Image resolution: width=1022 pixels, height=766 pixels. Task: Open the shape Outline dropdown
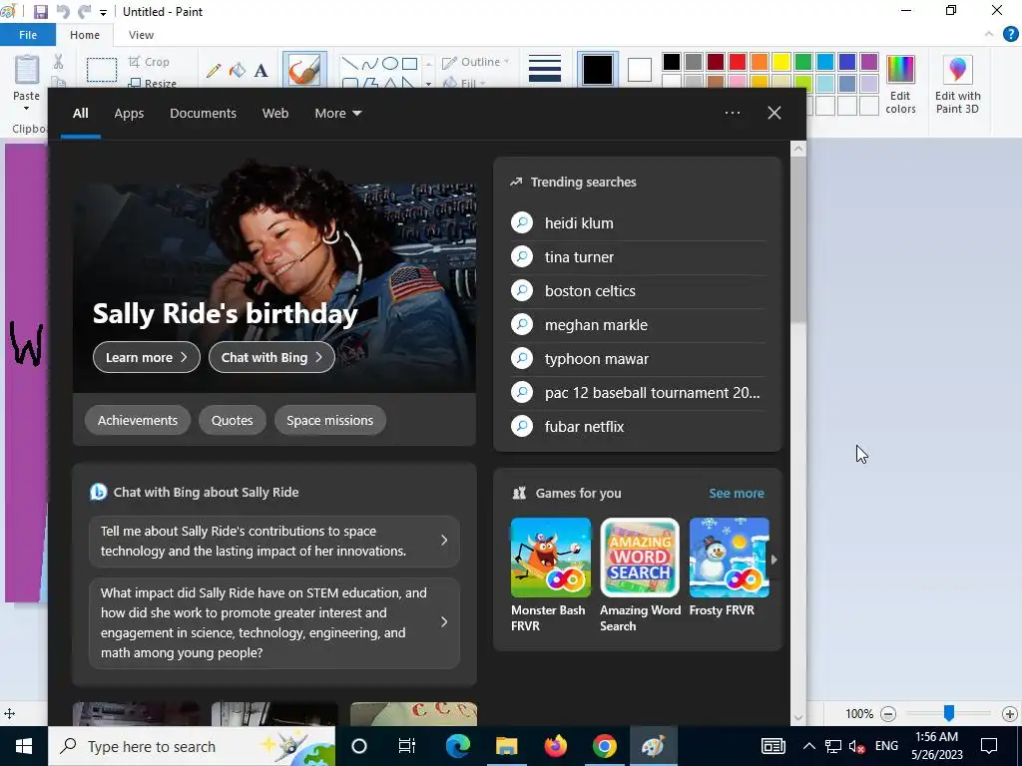(476, 62)
